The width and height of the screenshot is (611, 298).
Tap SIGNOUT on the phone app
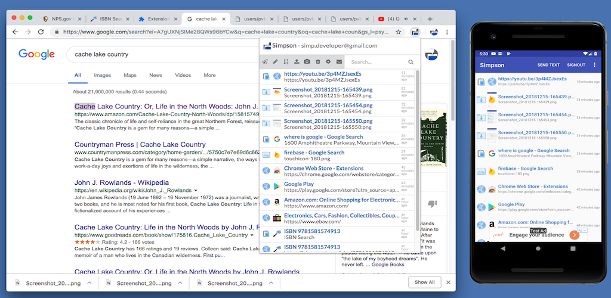[x=576, y=65]
